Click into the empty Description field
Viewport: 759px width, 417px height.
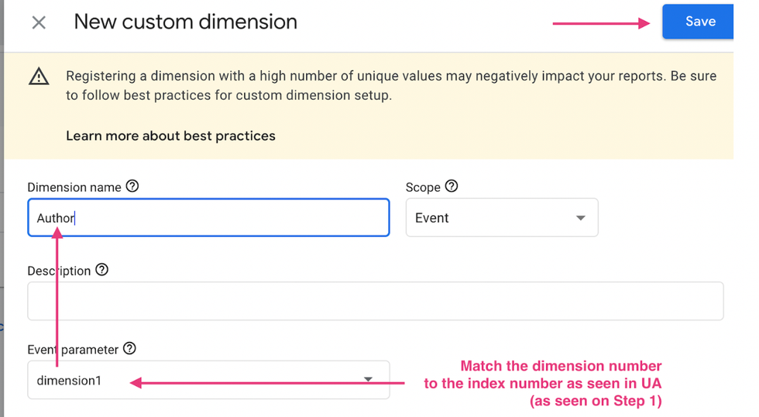pos(375,301)
